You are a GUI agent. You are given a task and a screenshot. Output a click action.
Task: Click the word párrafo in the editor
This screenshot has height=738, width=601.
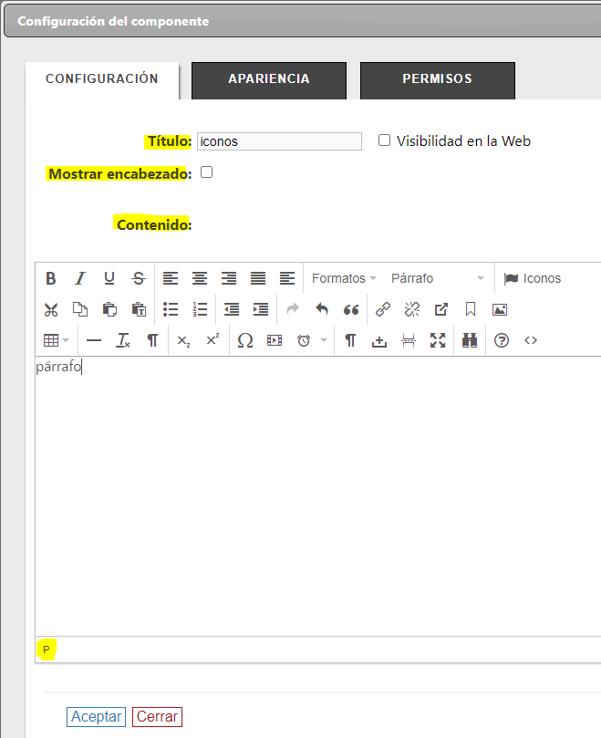click(59, 367)
